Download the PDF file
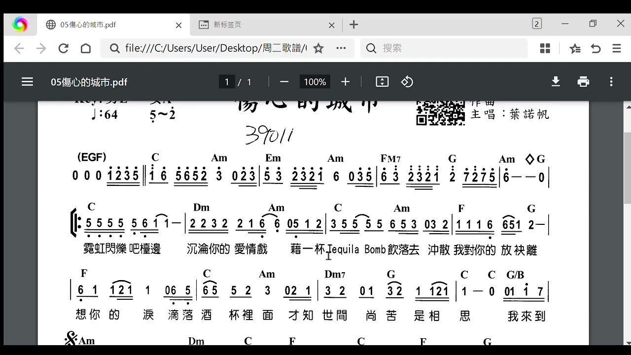This screenshot has width=631, height=355. (x=556, y=82)
